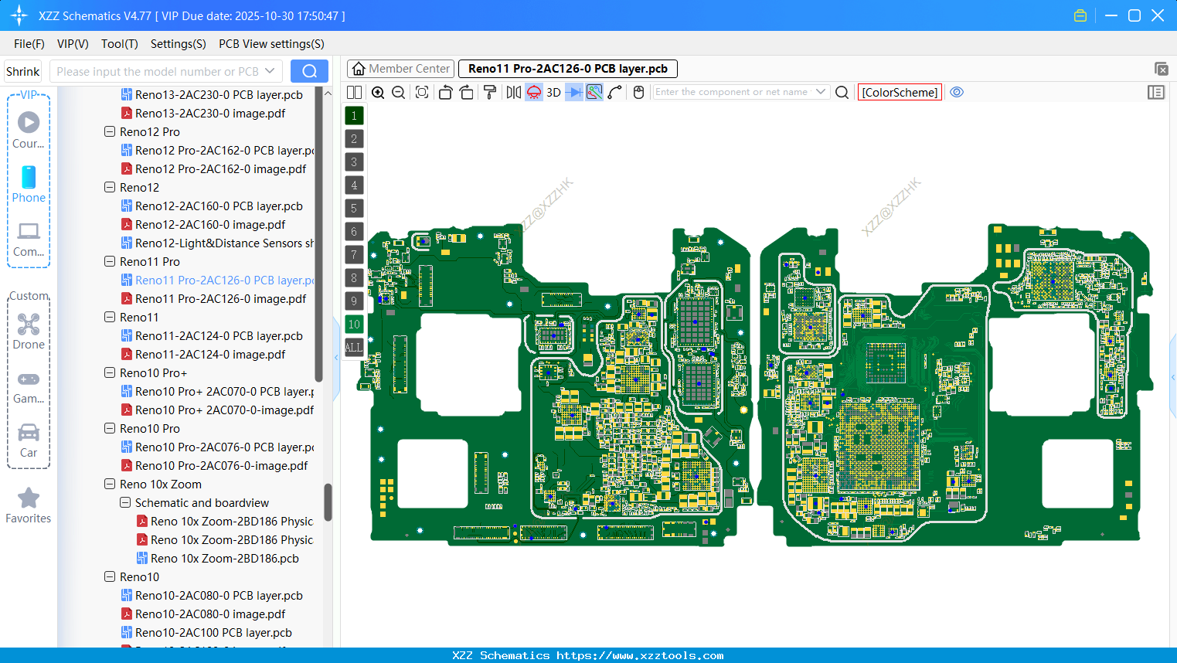
Task: Toggle the red component placement mode icon
Action: pos(533,92)
